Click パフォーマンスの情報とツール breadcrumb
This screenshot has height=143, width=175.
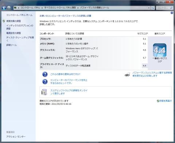[x=94, y=8]
